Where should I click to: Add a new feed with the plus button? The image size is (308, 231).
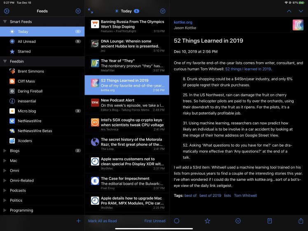click(x=78, y=221)
